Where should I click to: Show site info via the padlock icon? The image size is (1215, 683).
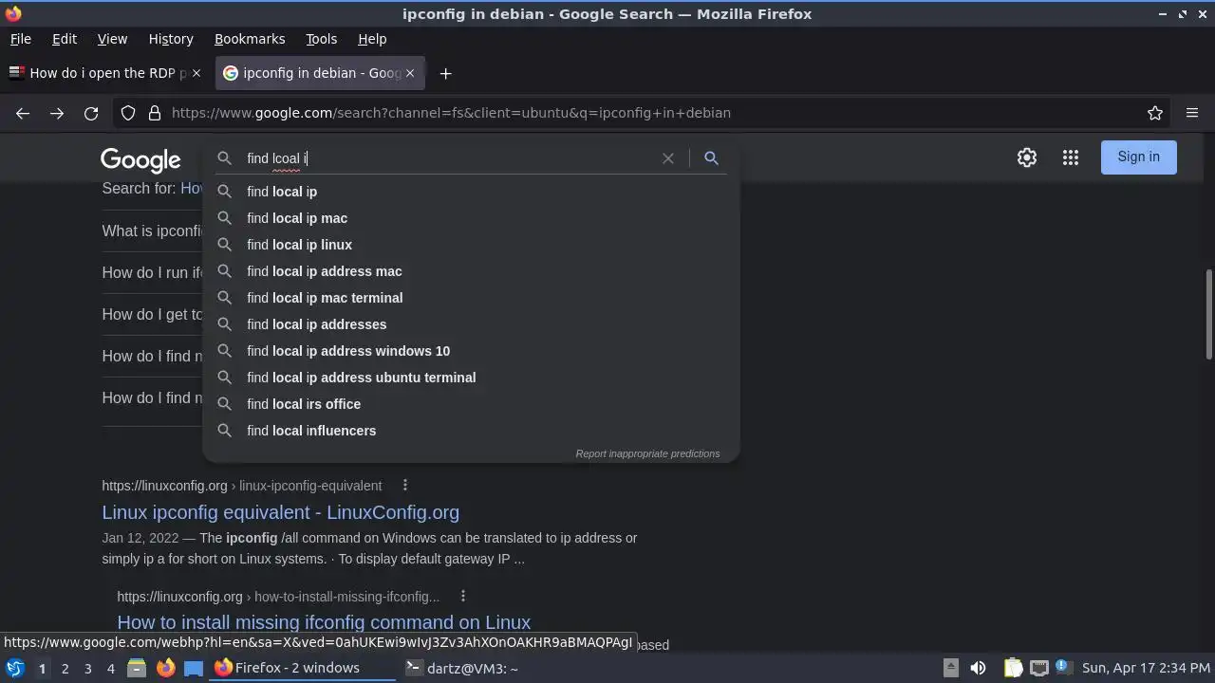(155, 113)
